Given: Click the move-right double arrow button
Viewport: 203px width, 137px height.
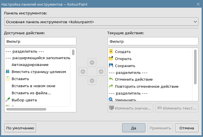Looking at the screenshot, I should [101, 72].
